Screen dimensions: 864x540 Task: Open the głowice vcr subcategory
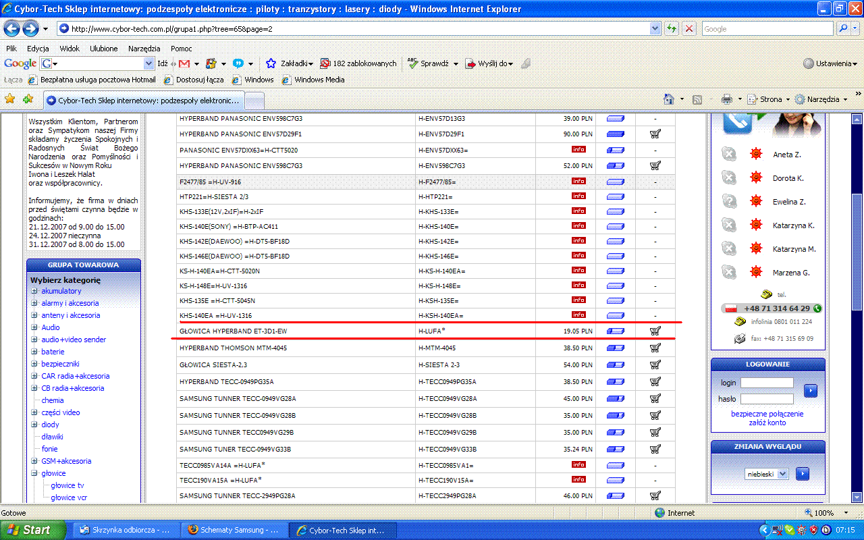(69, 497)
